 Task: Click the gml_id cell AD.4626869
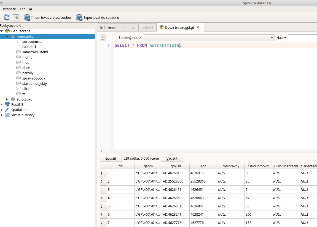[x=176, y=198]
